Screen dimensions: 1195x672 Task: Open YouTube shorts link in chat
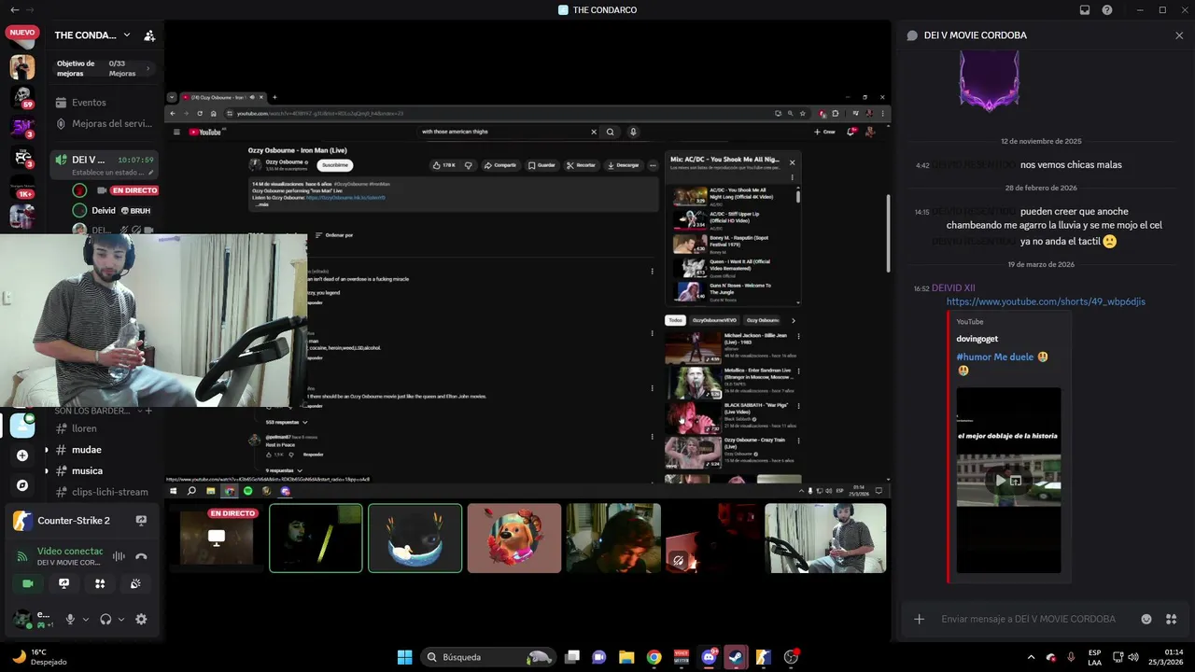point(1046,301)
